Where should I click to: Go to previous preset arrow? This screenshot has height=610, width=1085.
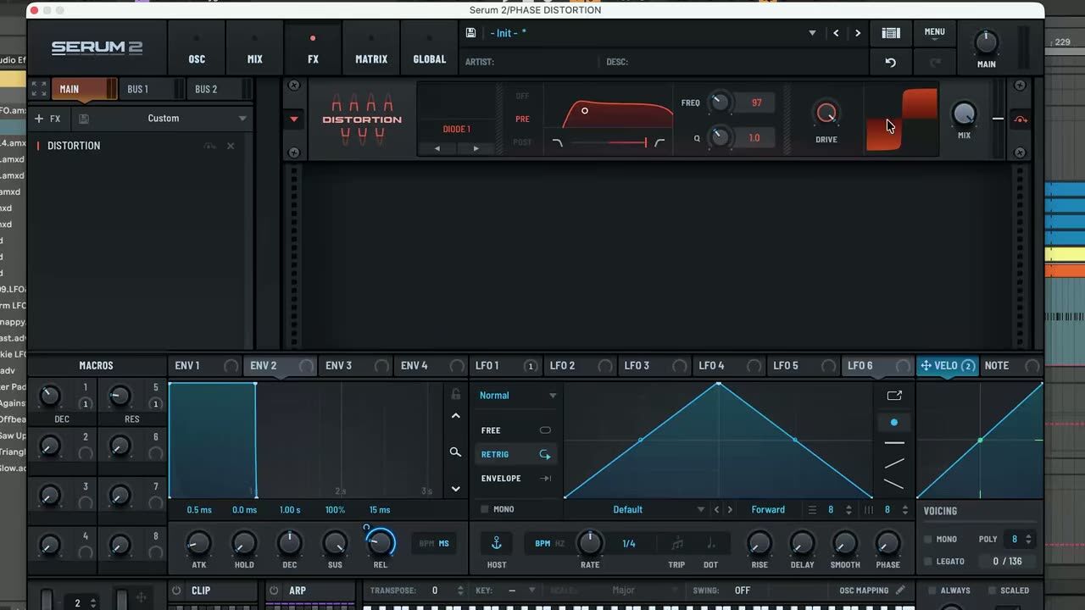(836, 33)
